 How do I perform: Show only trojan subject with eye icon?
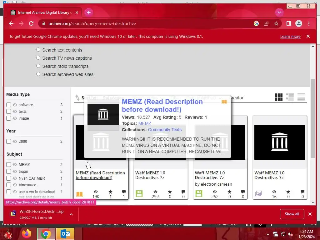pos(15,172)
